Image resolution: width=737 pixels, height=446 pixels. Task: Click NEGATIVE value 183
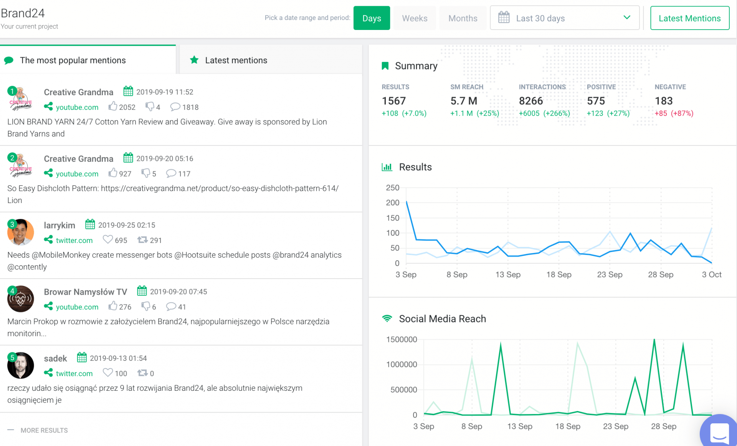tap(663, 101)
